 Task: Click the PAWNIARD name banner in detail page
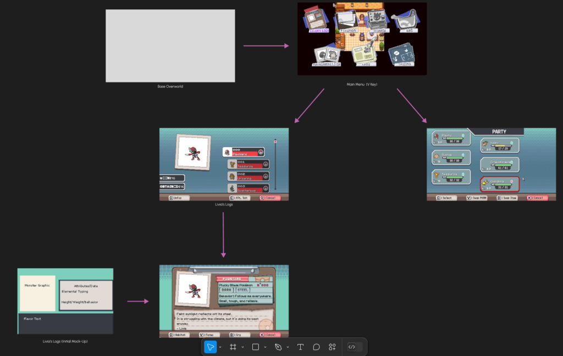pyautogui.click(x=232, y=279)
